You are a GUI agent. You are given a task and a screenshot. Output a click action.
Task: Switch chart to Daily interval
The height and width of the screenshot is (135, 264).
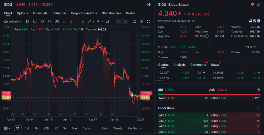tap(105, 129)
